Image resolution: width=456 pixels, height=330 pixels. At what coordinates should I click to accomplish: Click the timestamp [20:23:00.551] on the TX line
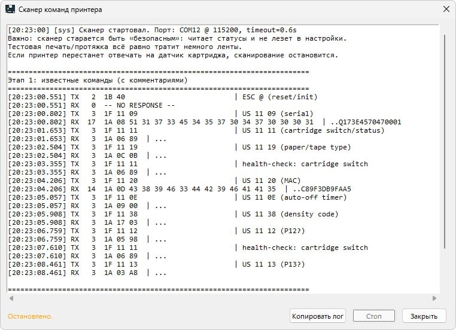37,97
